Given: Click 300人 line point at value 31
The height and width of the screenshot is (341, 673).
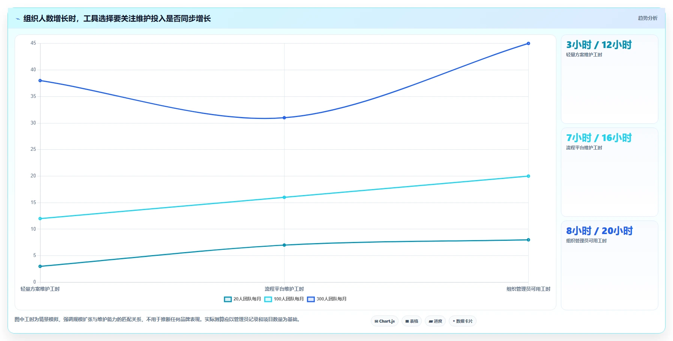Looking at the screenshot, I should (284, 118).
